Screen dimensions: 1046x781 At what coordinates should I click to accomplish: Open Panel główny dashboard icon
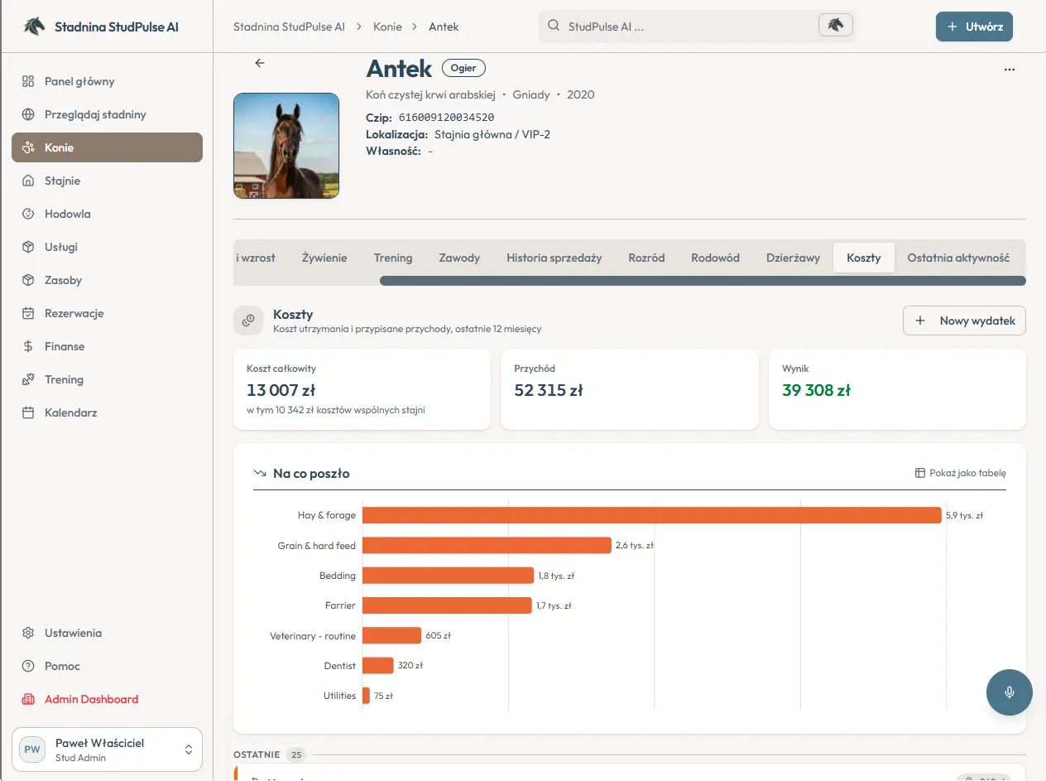[28, 81]
